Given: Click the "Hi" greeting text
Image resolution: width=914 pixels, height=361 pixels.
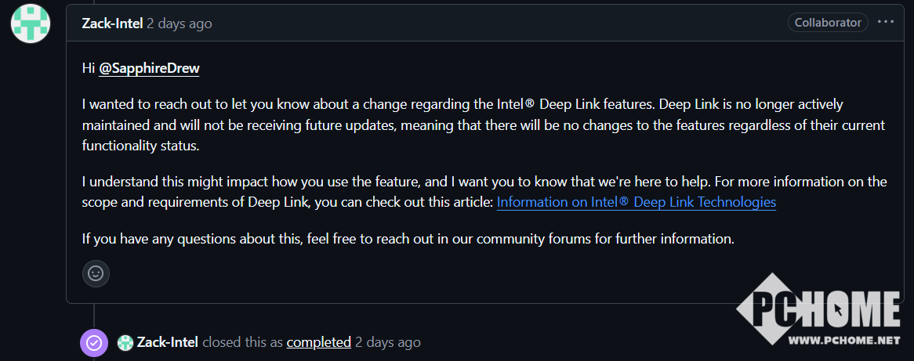Looking at the screenshot, I should tap(88, 68).
